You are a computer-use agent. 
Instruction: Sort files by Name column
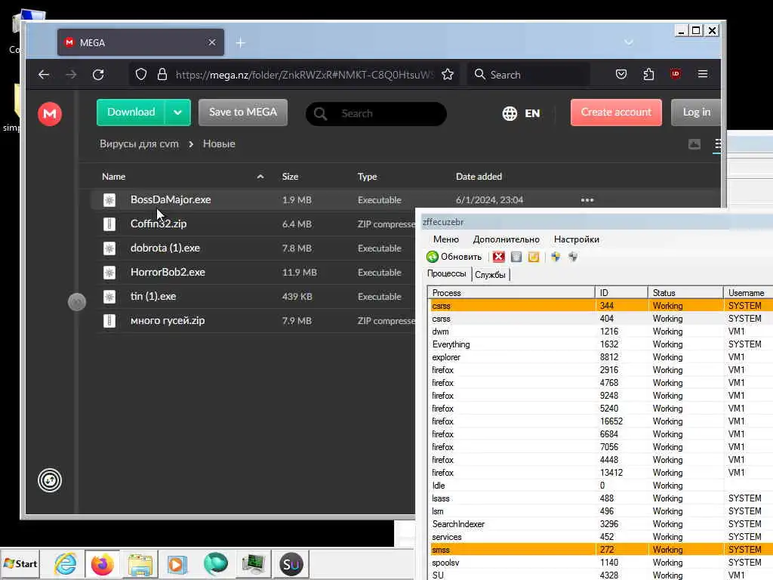113,177
